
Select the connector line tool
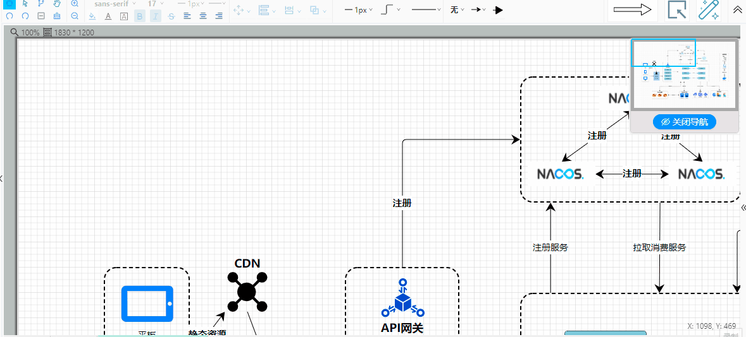[x=41, y=4]
